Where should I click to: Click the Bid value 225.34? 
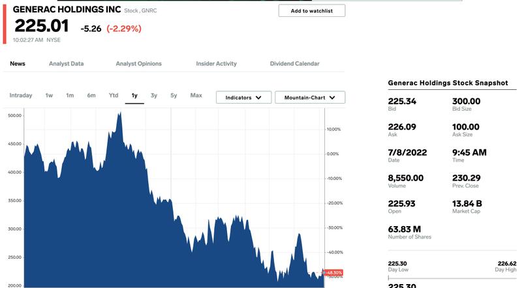tap(402, 101)
